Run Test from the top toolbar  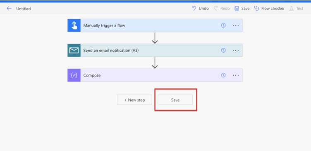297,9
